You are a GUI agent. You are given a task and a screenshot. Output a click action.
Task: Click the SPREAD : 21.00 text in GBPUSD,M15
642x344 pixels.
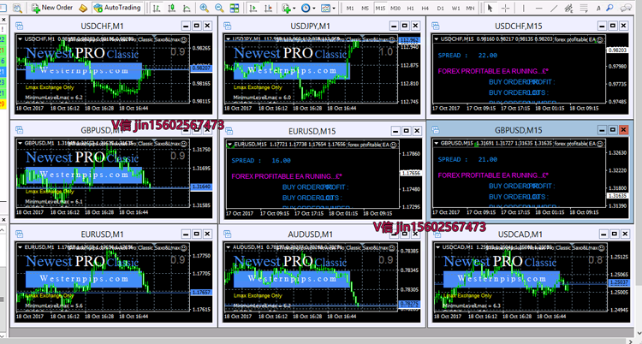(467, 159)
